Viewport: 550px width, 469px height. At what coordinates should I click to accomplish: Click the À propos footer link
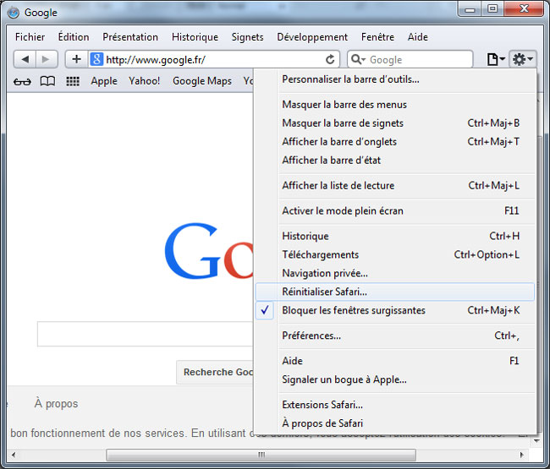(56, 403)
